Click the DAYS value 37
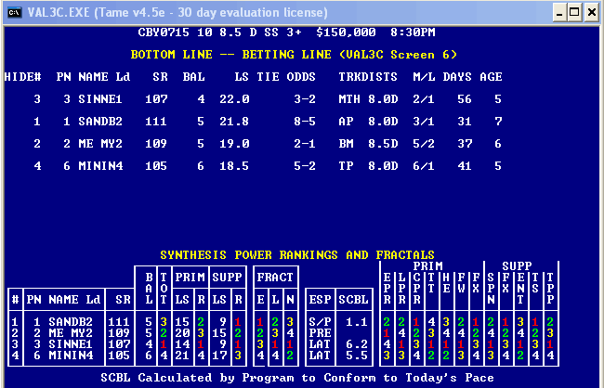 pyautogui.click(x=465, y=144)
